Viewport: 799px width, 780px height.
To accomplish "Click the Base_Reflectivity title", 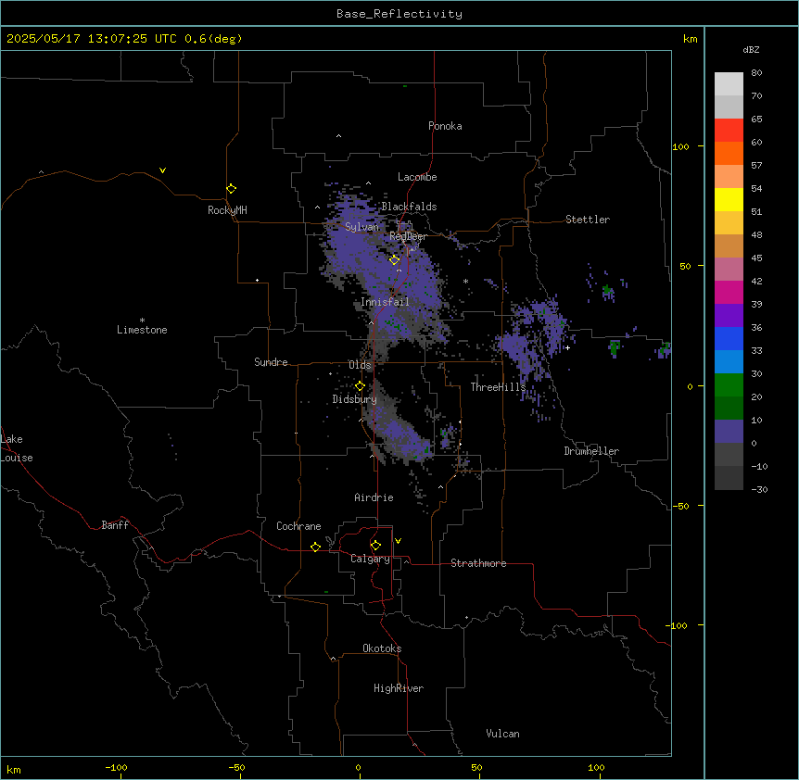I will pyautogui.click(x=399, y=14).
